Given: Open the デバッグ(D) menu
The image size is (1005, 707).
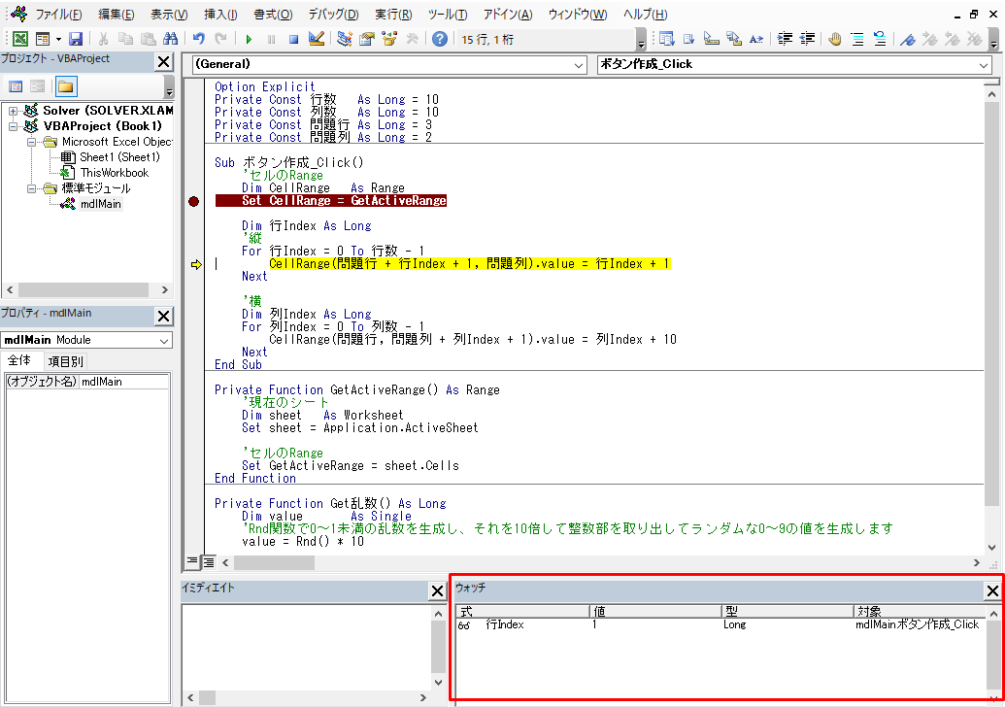Looking at the screenshot, I should pos(333,15).
